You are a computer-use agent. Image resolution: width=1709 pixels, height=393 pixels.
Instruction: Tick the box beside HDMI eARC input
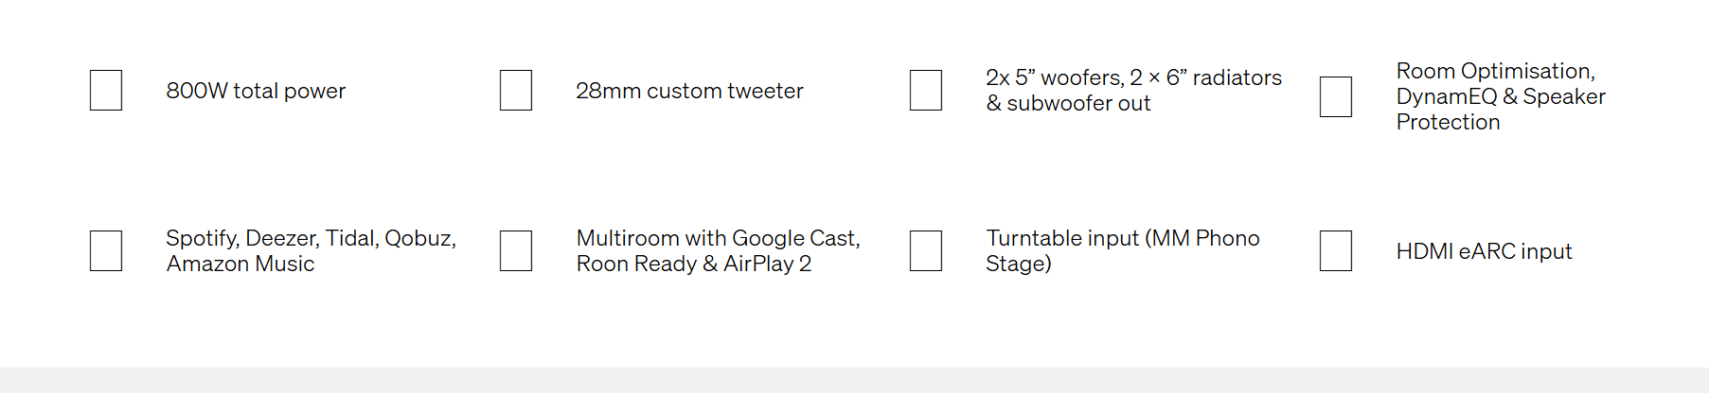(x=1336, y=251)
